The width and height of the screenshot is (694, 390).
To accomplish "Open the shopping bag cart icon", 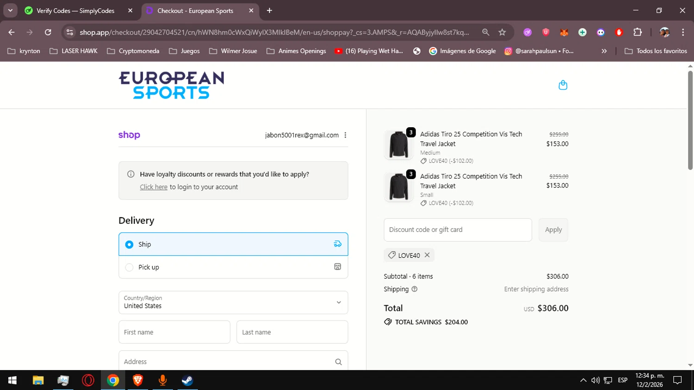I will [x=563, y=85].
